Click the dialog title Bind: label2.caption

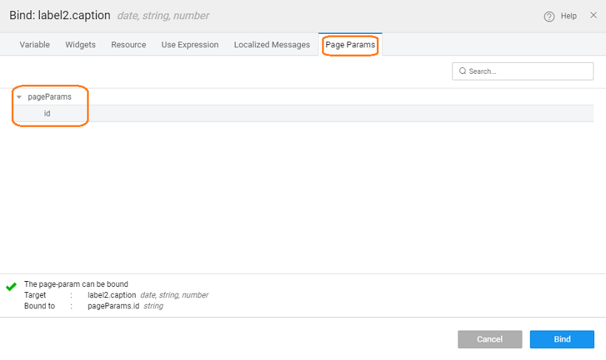point(60,15)
